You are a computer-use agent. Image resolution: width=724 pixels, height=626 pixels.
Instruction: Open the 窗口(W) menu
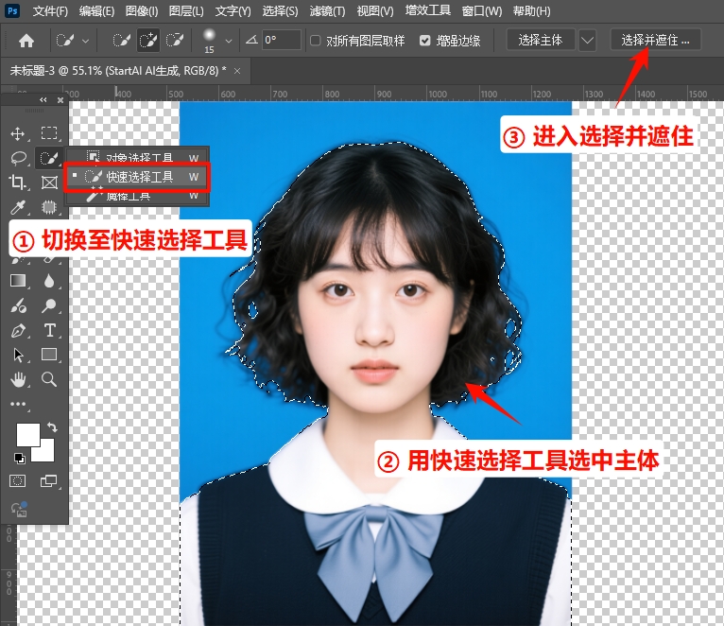point(482,10)
